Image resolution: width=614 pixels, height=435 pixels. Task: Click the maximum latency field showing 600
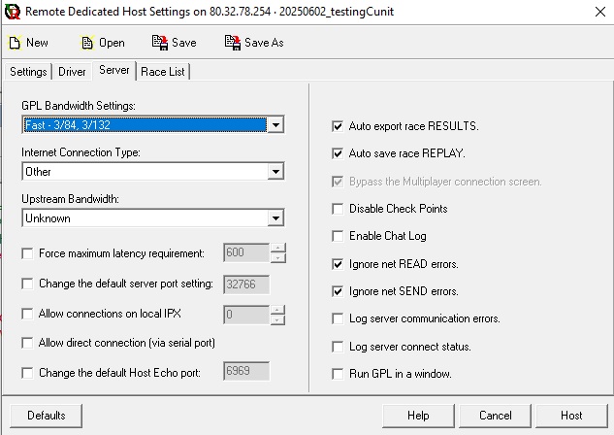pyautogui.click(x=246, y=252)
